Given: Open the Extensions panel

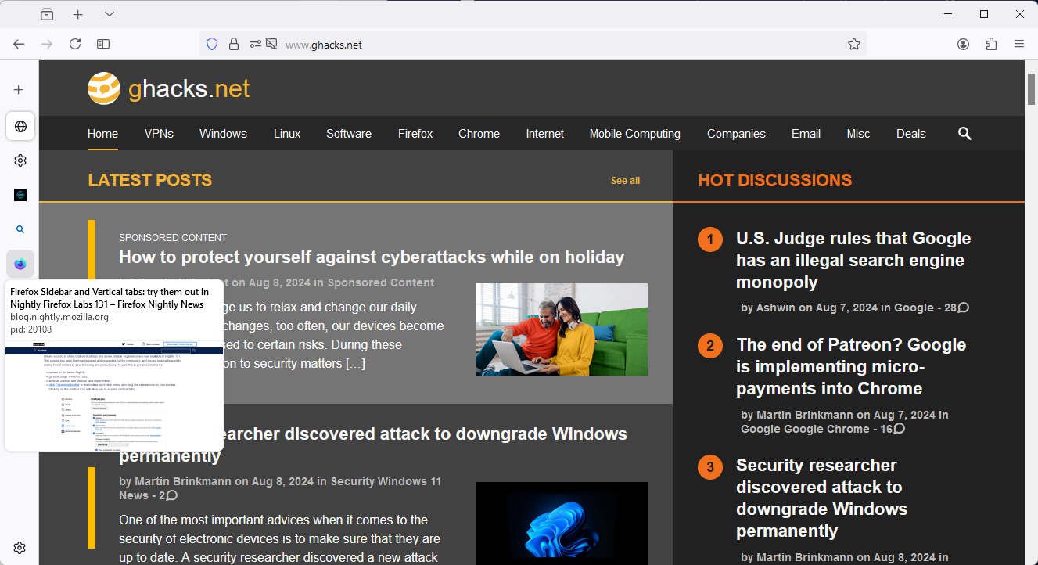Looking at the screenshot, I should [992, 44].
